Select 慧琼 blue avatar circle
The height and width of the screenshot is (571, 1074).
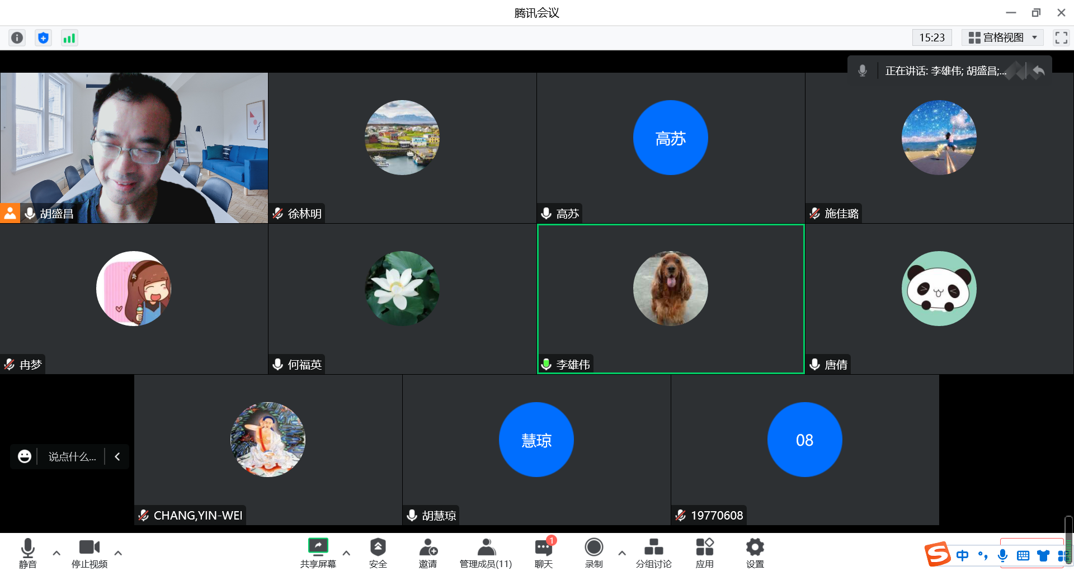[536, 440]
